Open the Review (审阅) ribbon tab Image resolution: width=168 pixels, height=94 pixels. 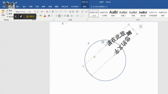[x=50, y=7]
